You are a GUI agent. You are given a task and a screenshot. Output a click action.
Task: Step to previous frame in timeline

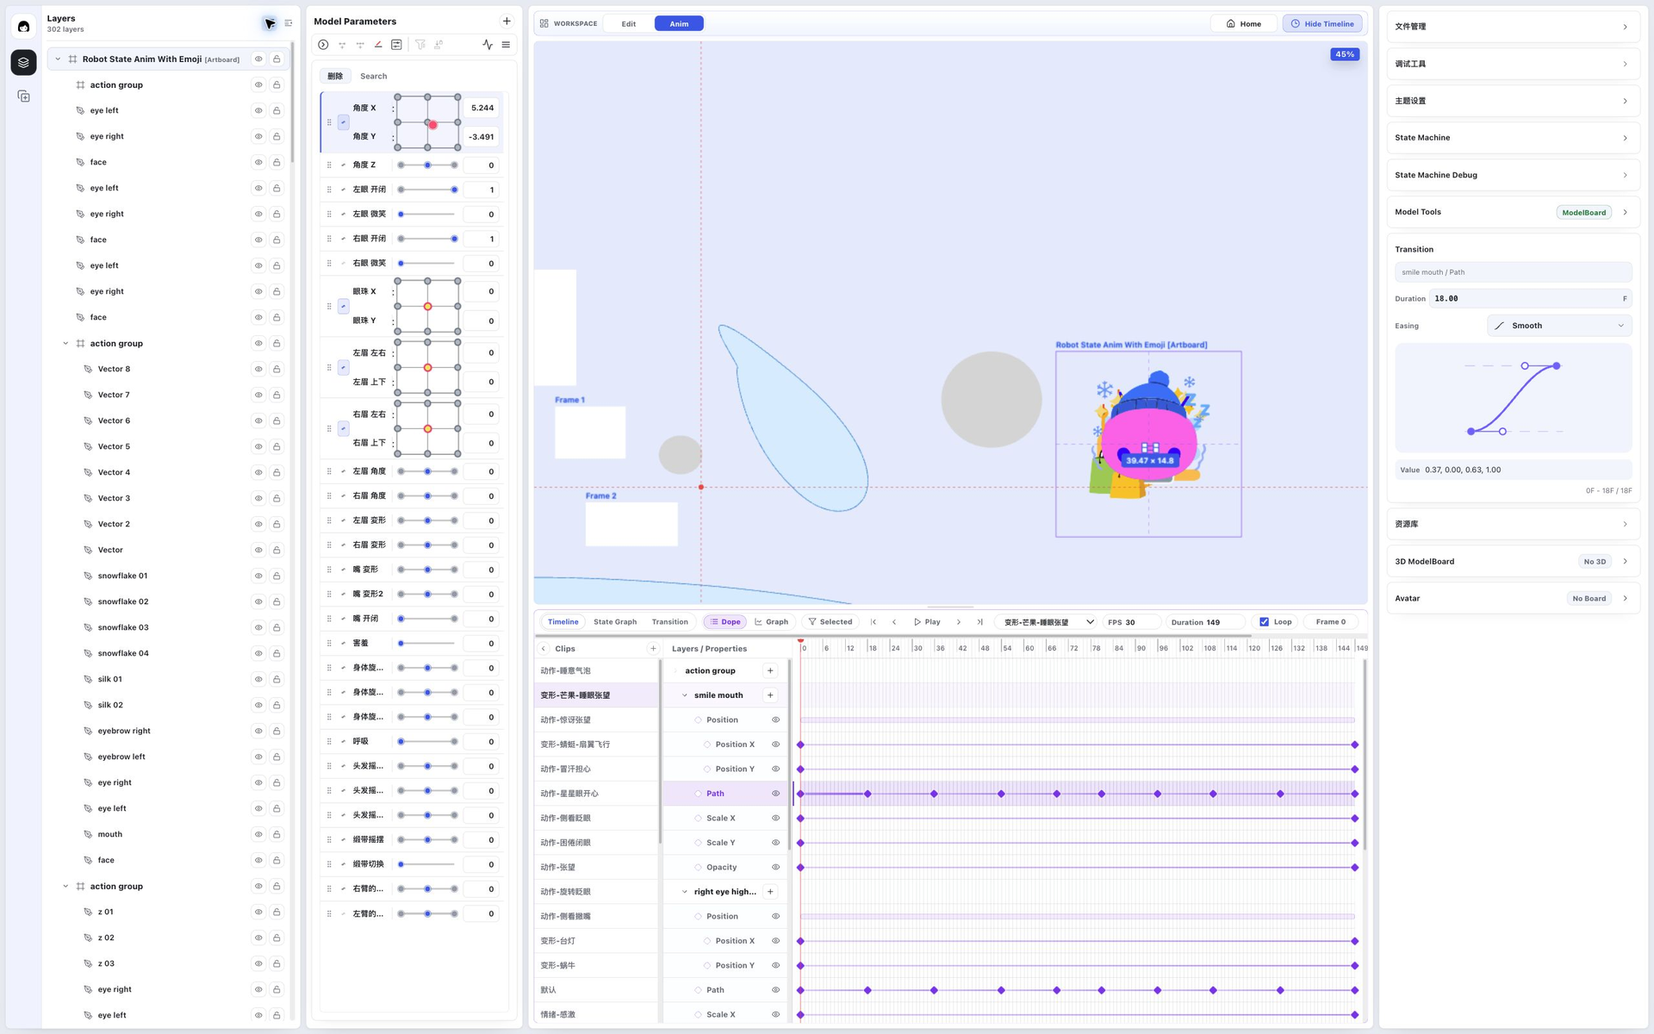pyautogui.click(x=894, y=622)
